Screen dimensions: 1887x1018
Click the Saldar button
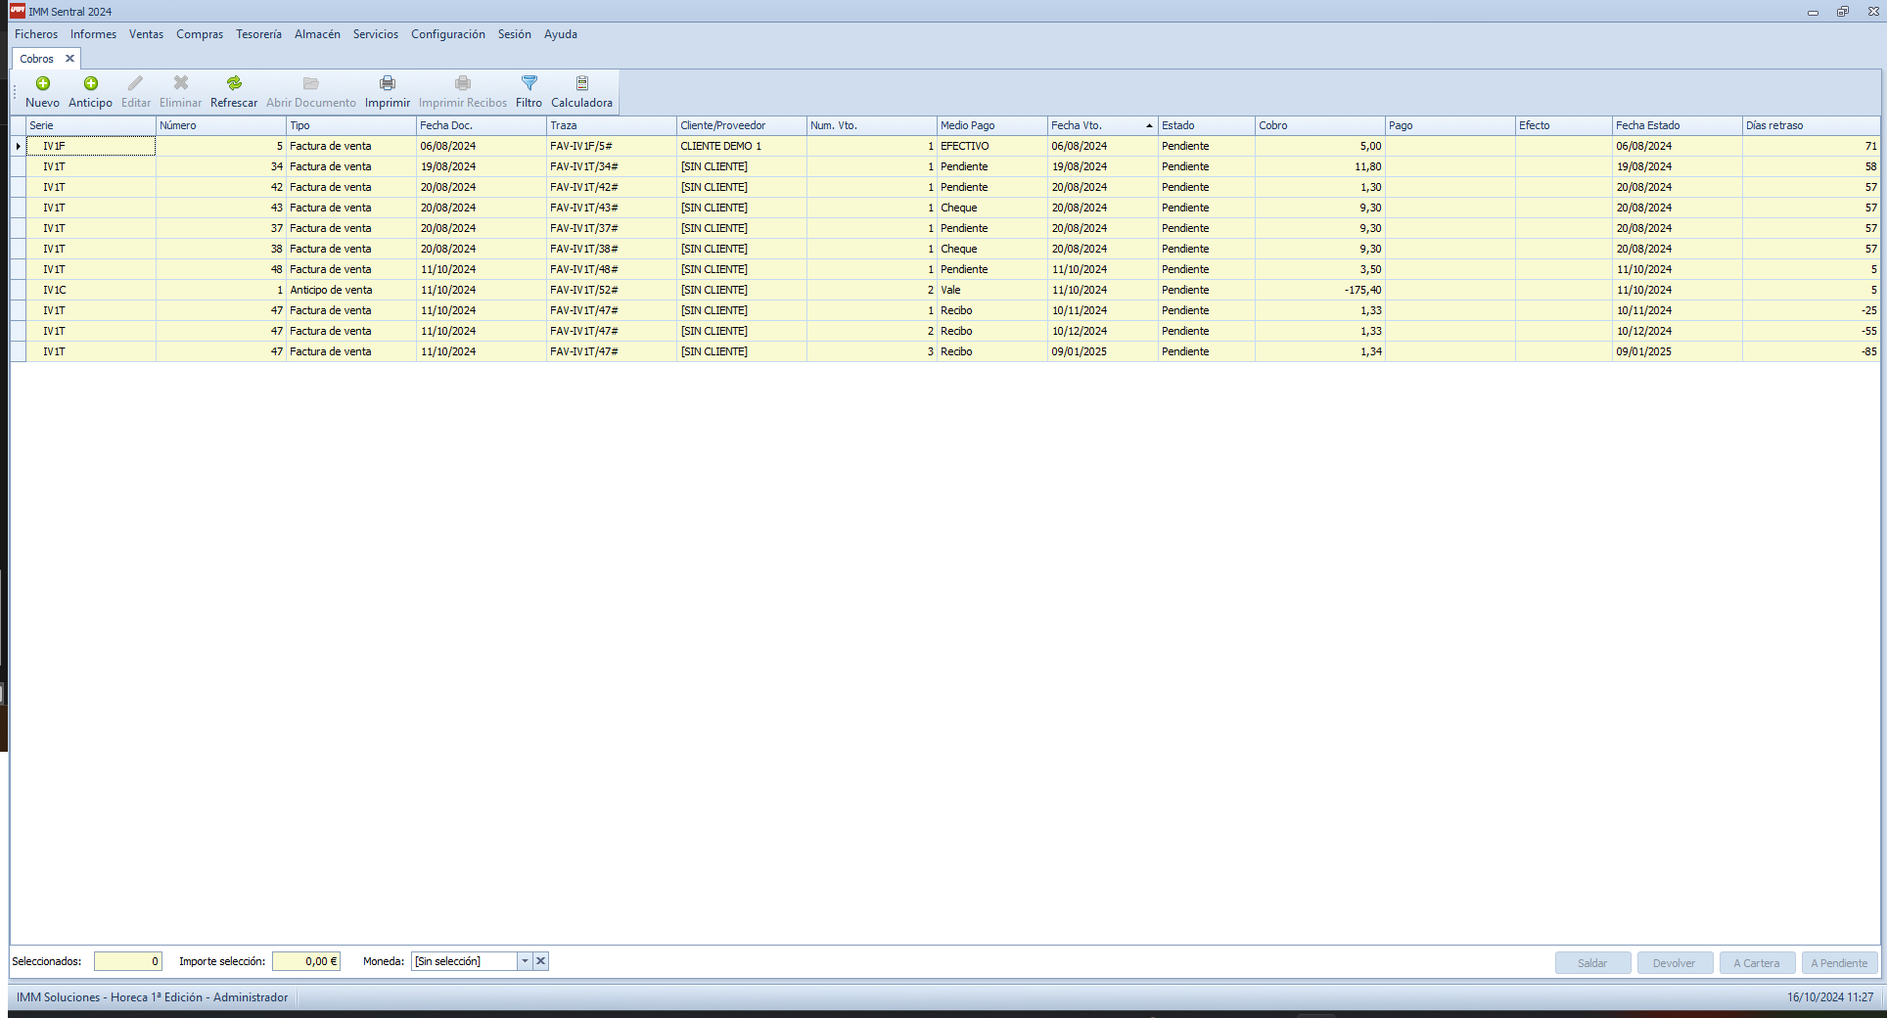[x=1592, y=963]
